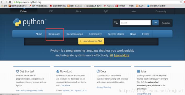Visit the jobs.python.org link
Screen dimensions: 185x95
point(144,94)
